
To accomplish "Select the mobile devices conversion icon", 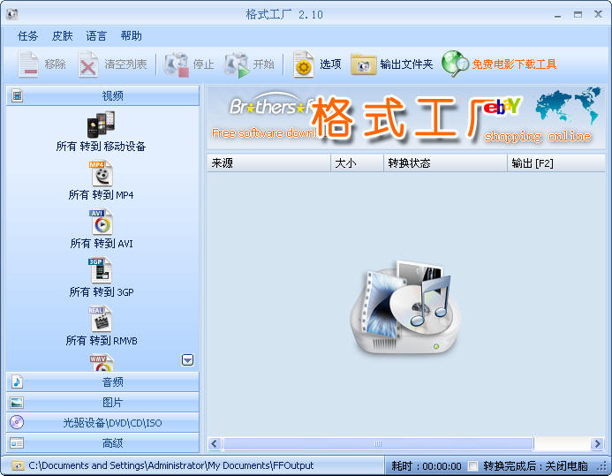I will (x=101, y=125).
